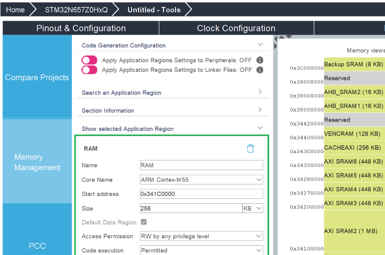
Task: Click the STM32N657Z0HxQ breadcrumb
Action: pos(76,10)
